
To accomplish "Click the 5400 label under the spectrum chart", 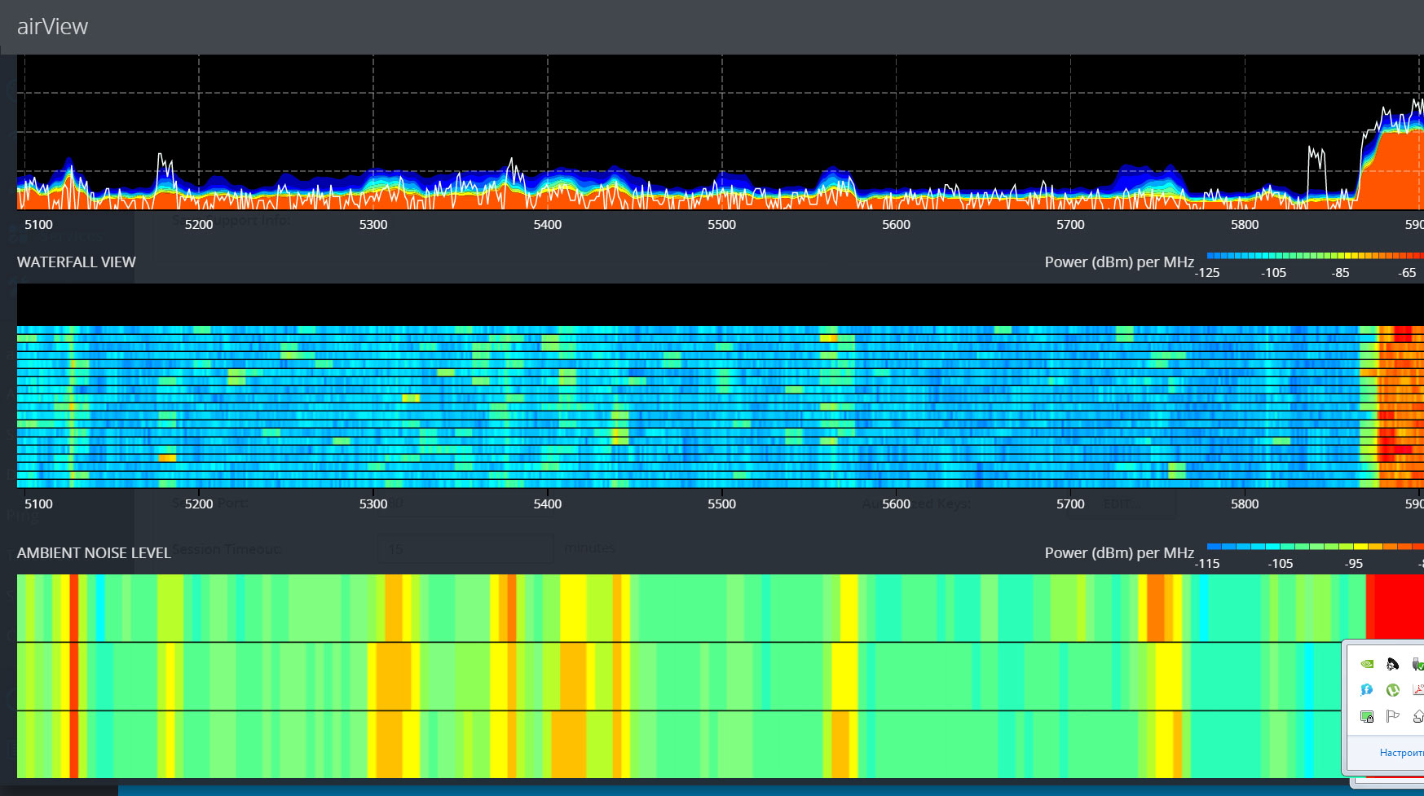I will click(547, 225).
